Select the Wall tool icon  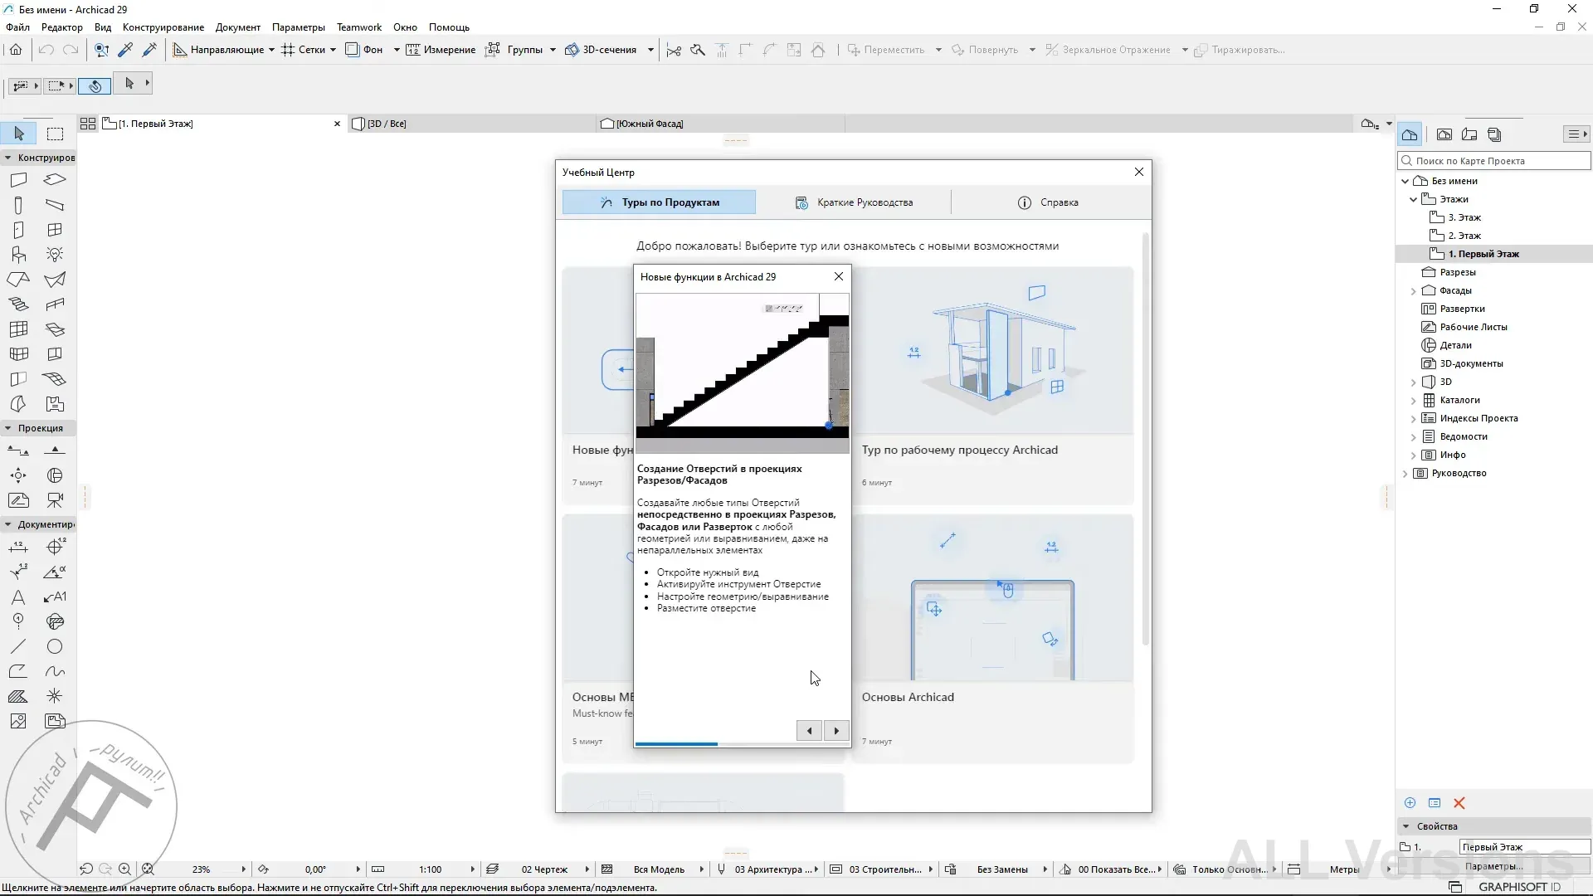point(18,180)
